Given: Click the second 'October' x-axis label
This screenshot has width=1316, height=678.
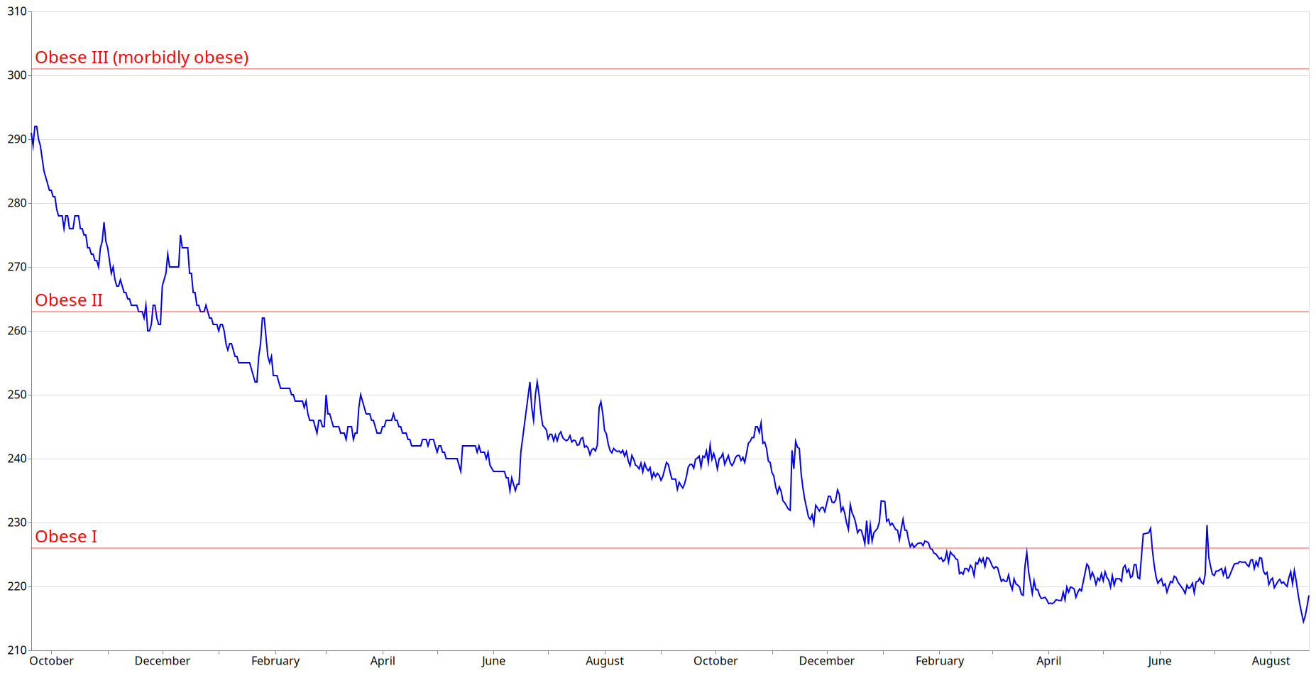Looking at the screenshot, I should [715, 661].
